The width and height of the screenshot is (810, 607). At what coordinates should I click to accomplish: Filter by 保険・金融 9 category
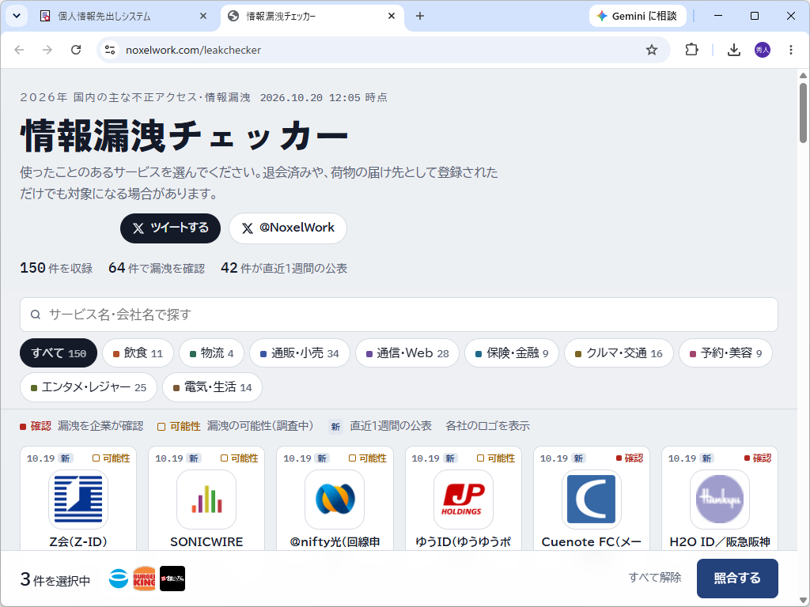pyautogui.click(x=512, y=353)
